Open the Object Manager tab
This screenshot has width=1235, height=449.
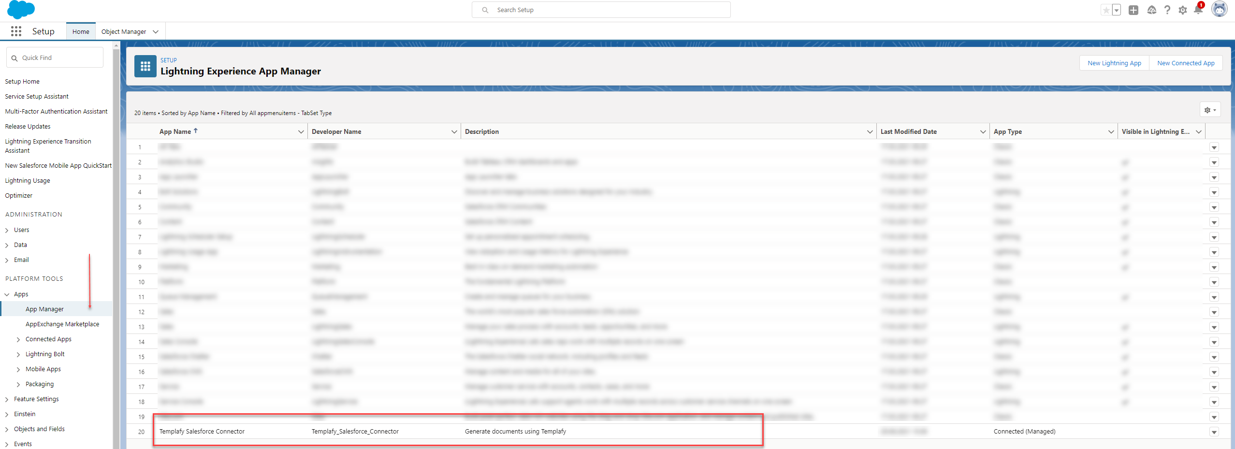(x=124, y=32)
